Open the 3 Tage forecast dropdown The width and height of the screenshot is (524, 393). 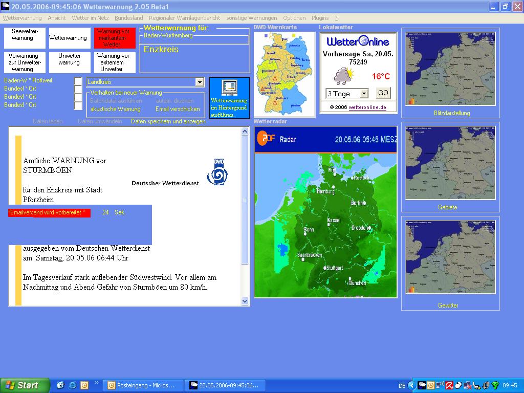tap(363, 94)
